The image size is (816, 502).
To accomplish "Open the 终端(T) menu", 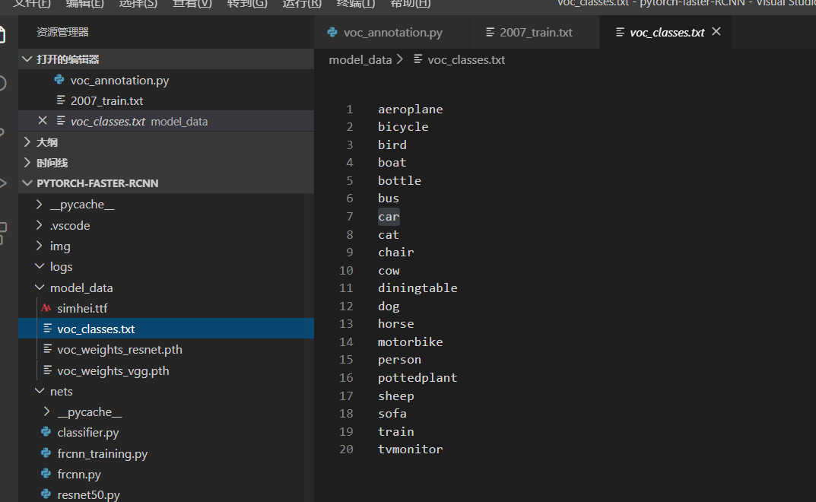I will [356, 4].
